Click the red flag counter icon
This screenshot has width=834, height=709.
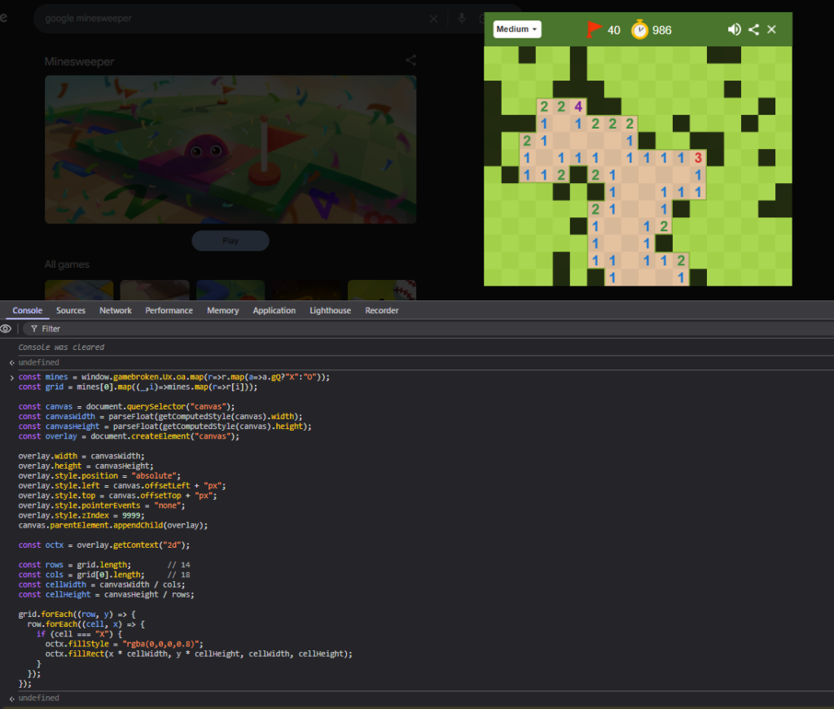(594, 29)
